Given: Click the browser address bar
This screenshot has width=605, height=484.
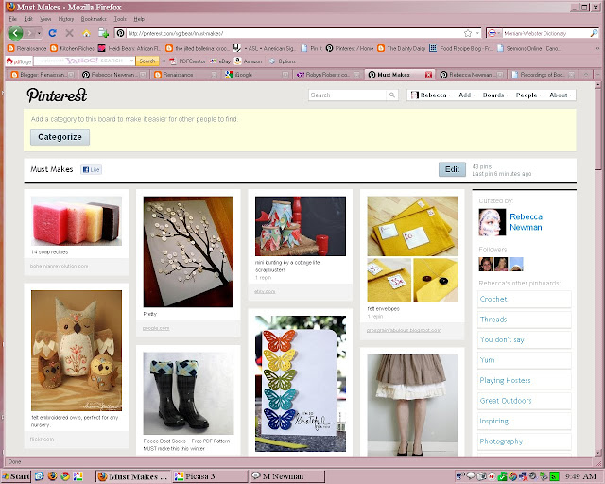Looking at the screenshot, I should [x=293, y=34].
